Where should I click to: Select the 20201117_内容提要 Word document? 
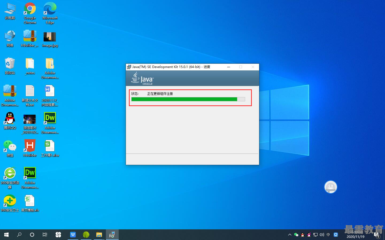[x=50, y=96]
